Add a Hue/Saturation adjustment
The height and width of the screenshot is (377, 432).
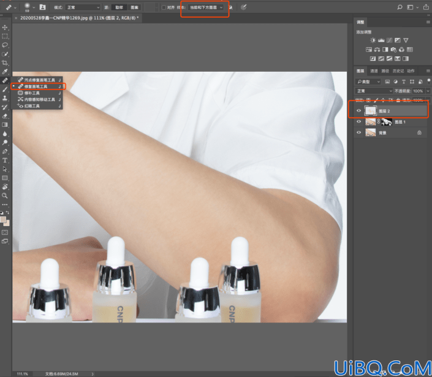pos(369,50)
